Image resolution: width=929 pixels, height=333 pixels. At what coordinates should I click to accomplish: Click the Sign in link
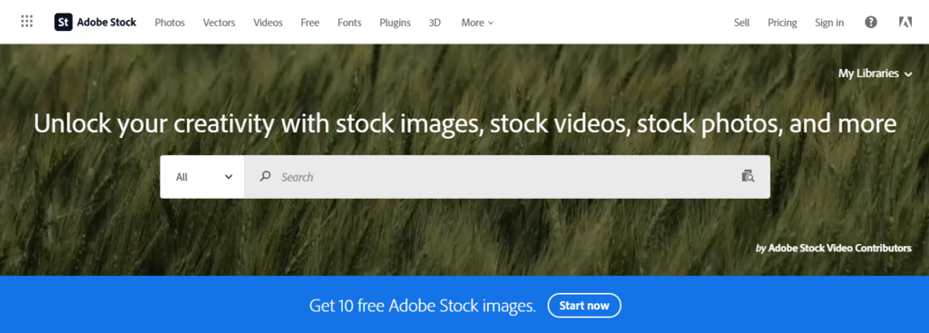[x=829, y=23]
